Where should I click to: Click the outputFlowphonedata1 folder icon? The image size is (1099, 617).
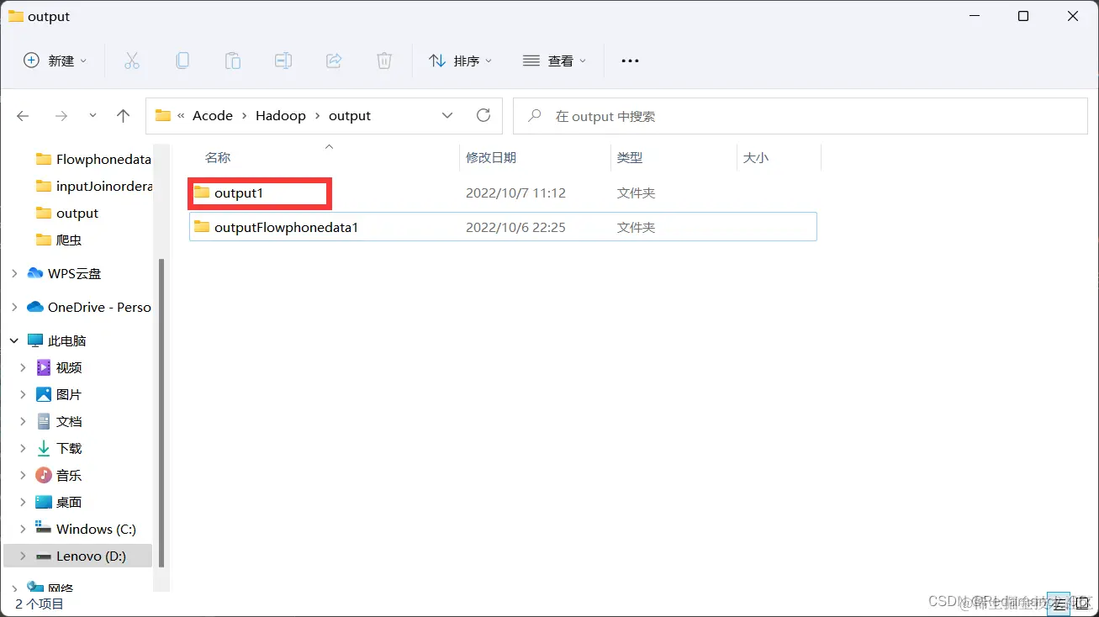pos(202,227)
